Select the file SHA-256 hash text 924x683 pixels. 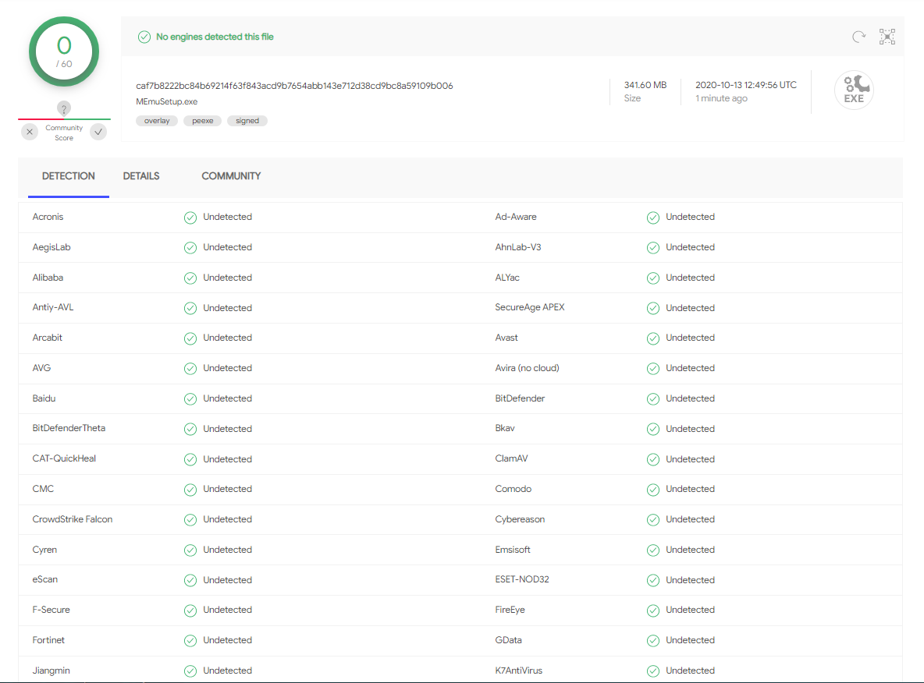pos(294,86)
